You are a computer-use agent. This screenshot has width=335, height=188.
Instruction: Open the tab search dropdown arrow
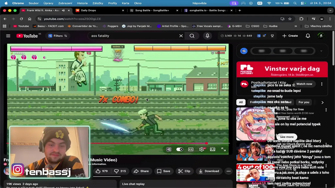330,10
